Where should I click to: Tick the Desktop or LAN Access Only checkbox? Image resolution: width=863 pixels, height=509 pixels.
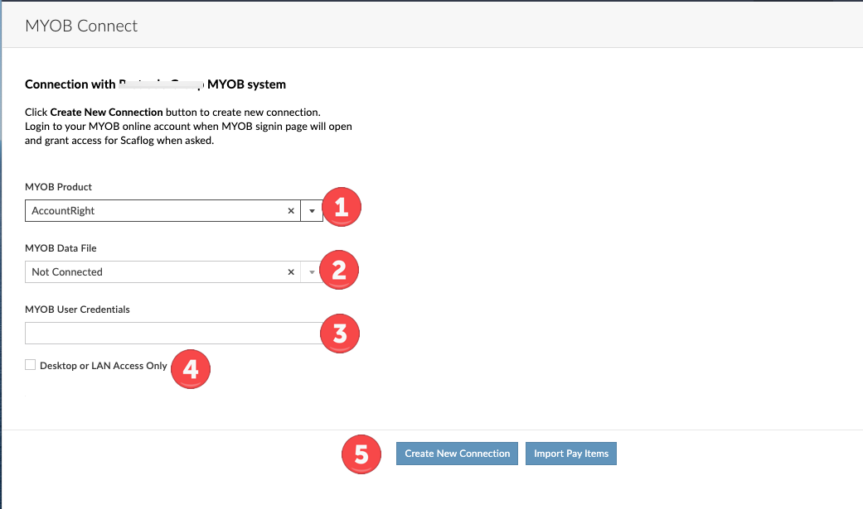click(x=31, y=365)
